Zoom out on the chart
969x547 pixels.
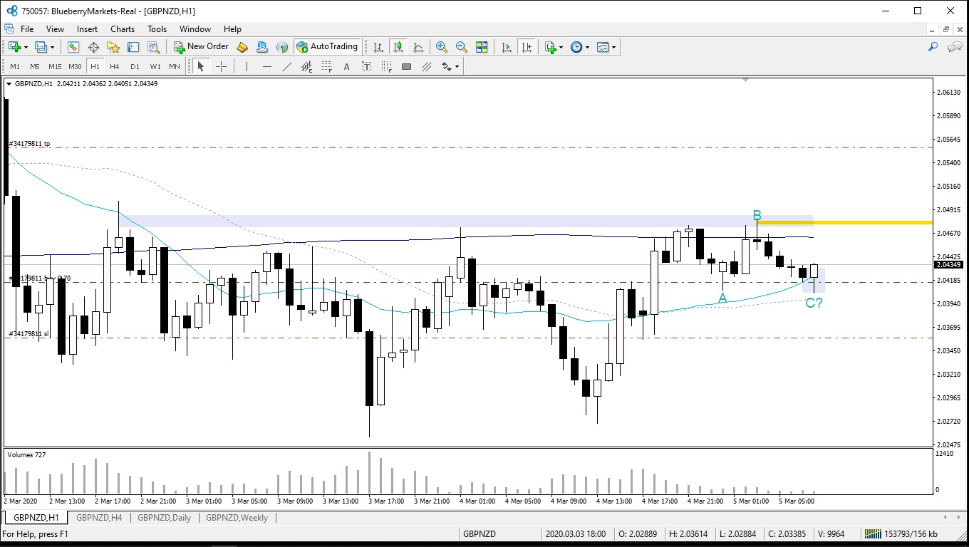pos(462,47)
